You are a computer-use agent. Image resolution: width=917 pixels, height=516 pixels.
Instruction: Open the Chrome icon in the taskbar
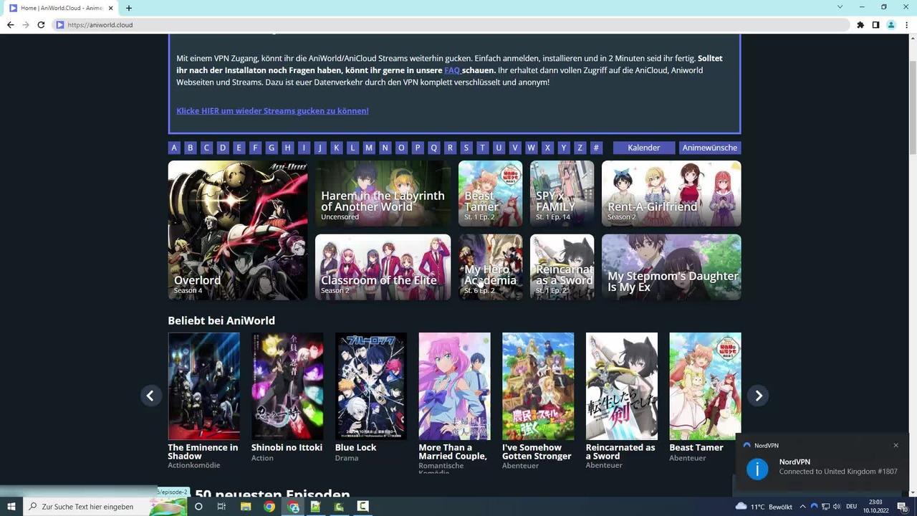click(269, 507)
